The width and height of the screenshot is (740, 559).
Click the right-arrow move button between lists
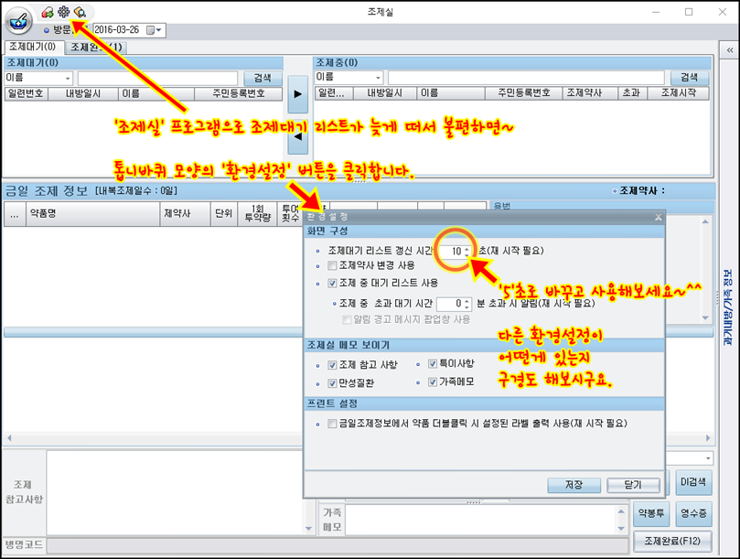pos(297,94)
